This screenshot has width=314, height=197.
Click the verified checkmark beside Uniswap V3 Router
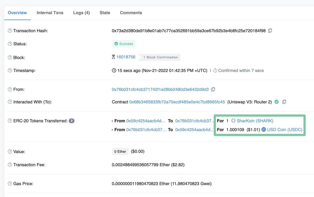(x=277, y=102)
